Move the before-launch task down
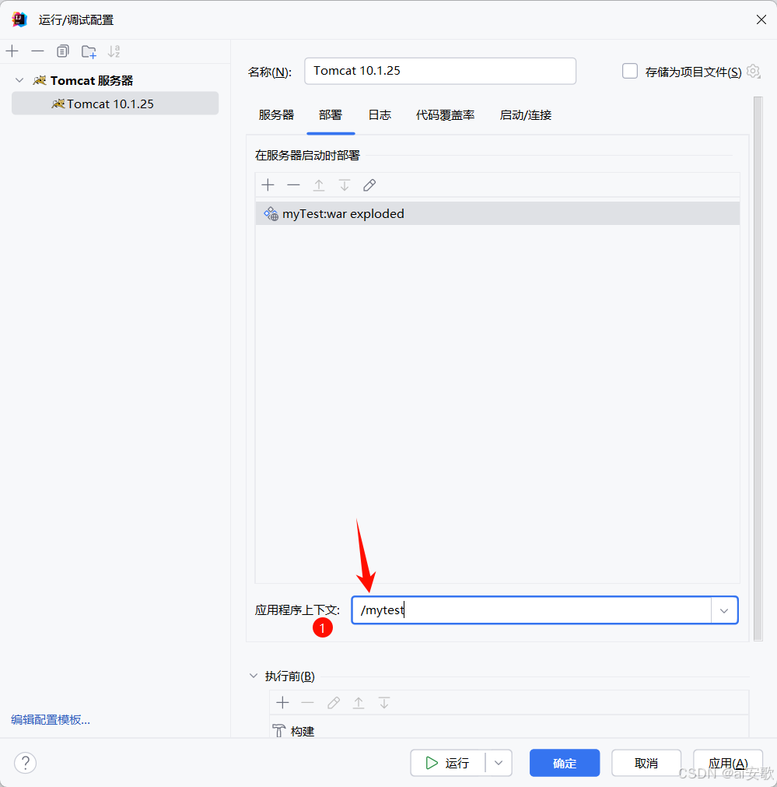This screenshot has height=787, width=777. (384, 703)
